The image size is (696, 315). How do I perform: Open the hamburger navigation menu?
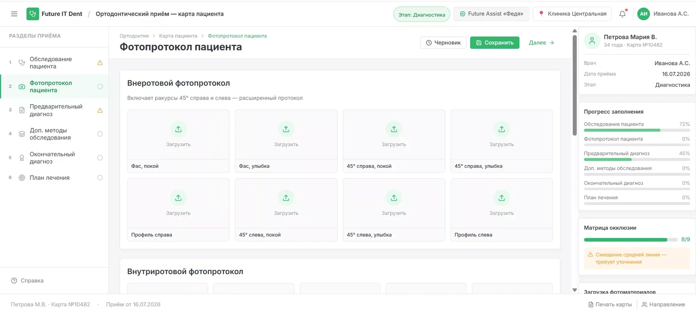pos(14,14)
